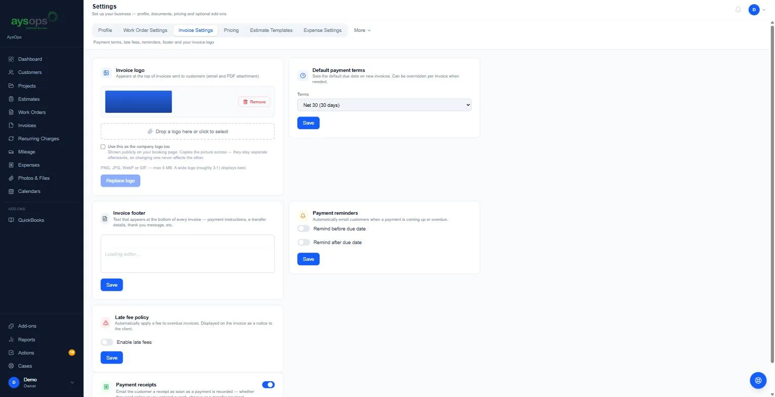Turn off Payment receipts toggle
775x397 pixels.
(x=268, y=385)
